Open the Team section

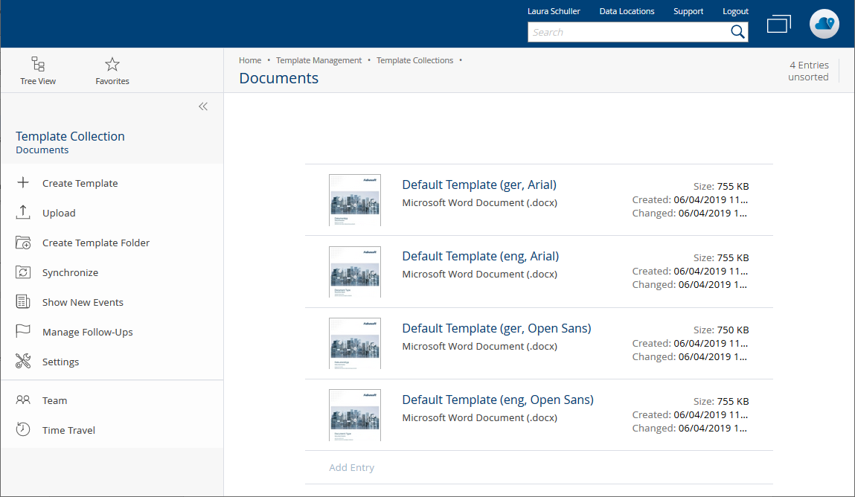pyautogui.click(x=54, y=400)
